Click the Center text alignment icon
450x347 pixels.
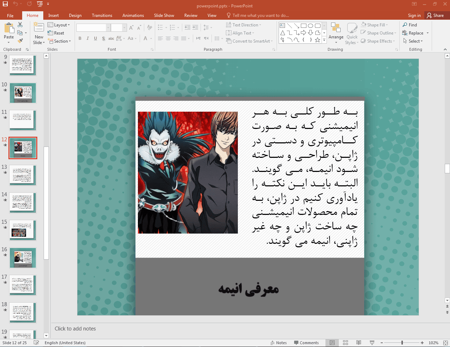pyautogui.click(x=168, y=38)
